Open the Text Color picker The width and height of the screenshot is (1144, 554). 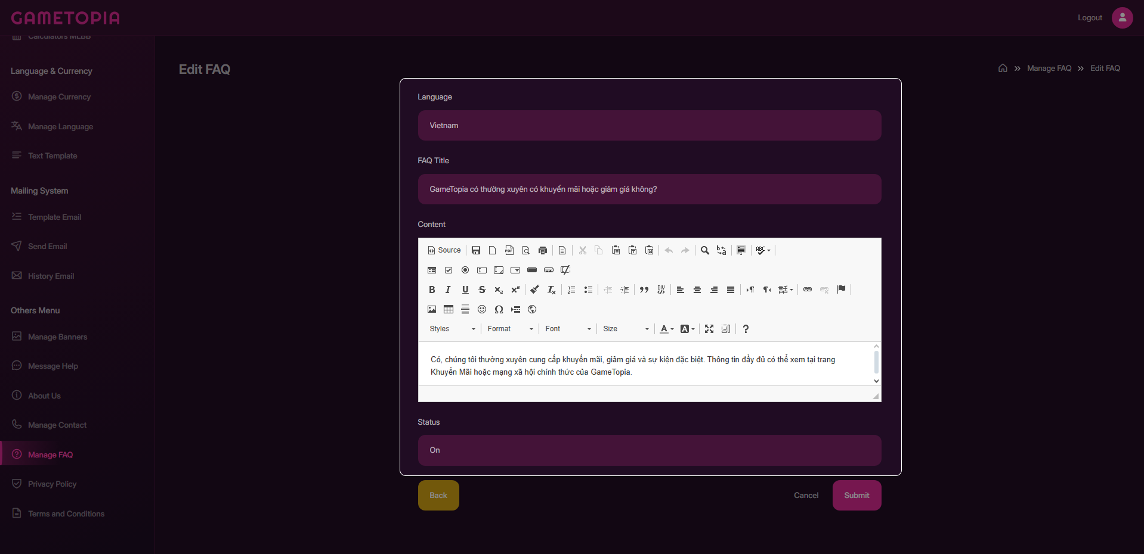(x=667, y=329)
